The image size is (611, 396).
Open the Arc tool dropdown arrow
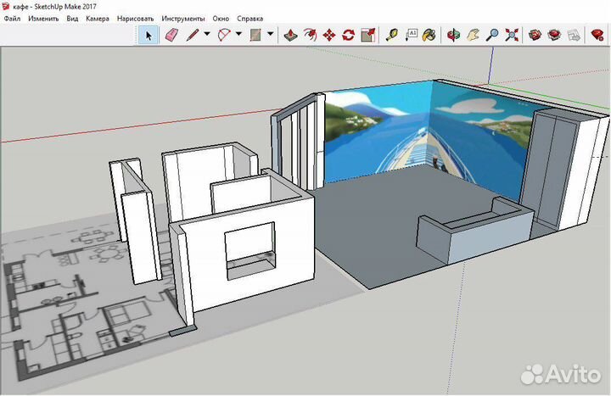(x=238, y=35)
